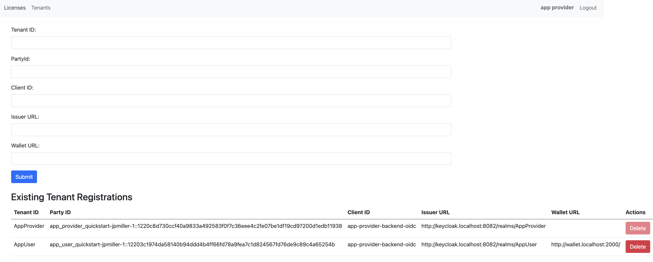Viewport: 653px width, 262px height.
Task: Click the Client ID column header
Action: pos(358,212)
